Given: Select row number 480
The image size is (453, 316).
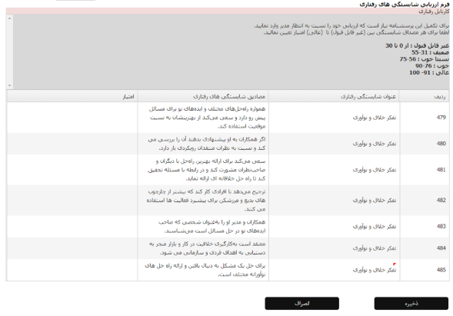Looking at the screenshot, I should pos(441,144).
